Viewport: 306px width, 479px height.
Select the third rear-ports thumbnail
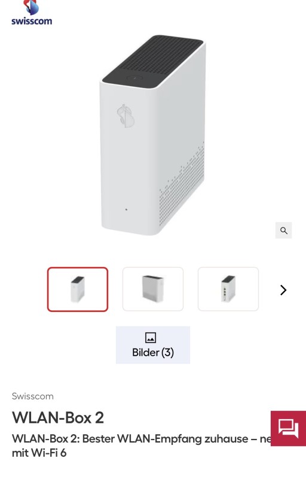[x=228, y=289]
